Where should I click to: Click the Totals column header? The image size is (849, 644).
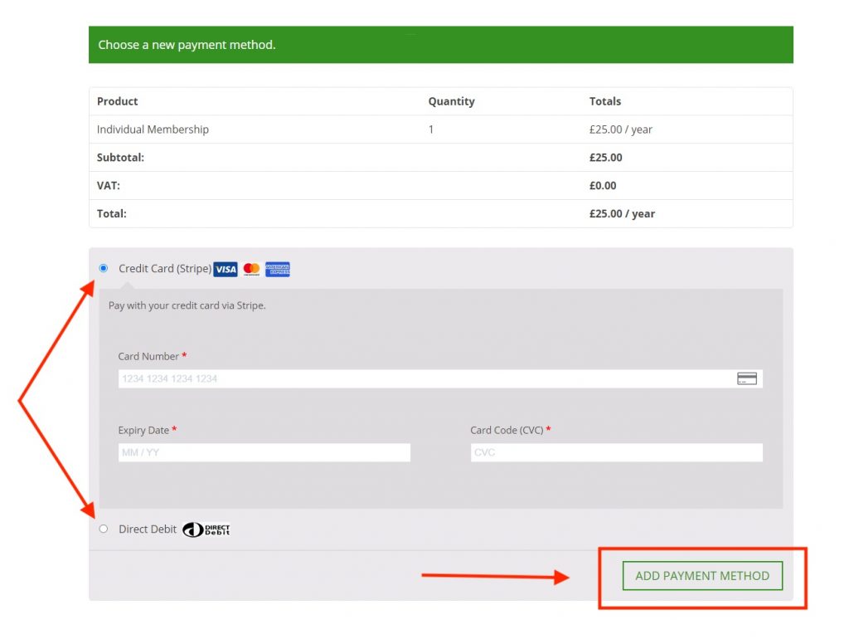(604, 101)
